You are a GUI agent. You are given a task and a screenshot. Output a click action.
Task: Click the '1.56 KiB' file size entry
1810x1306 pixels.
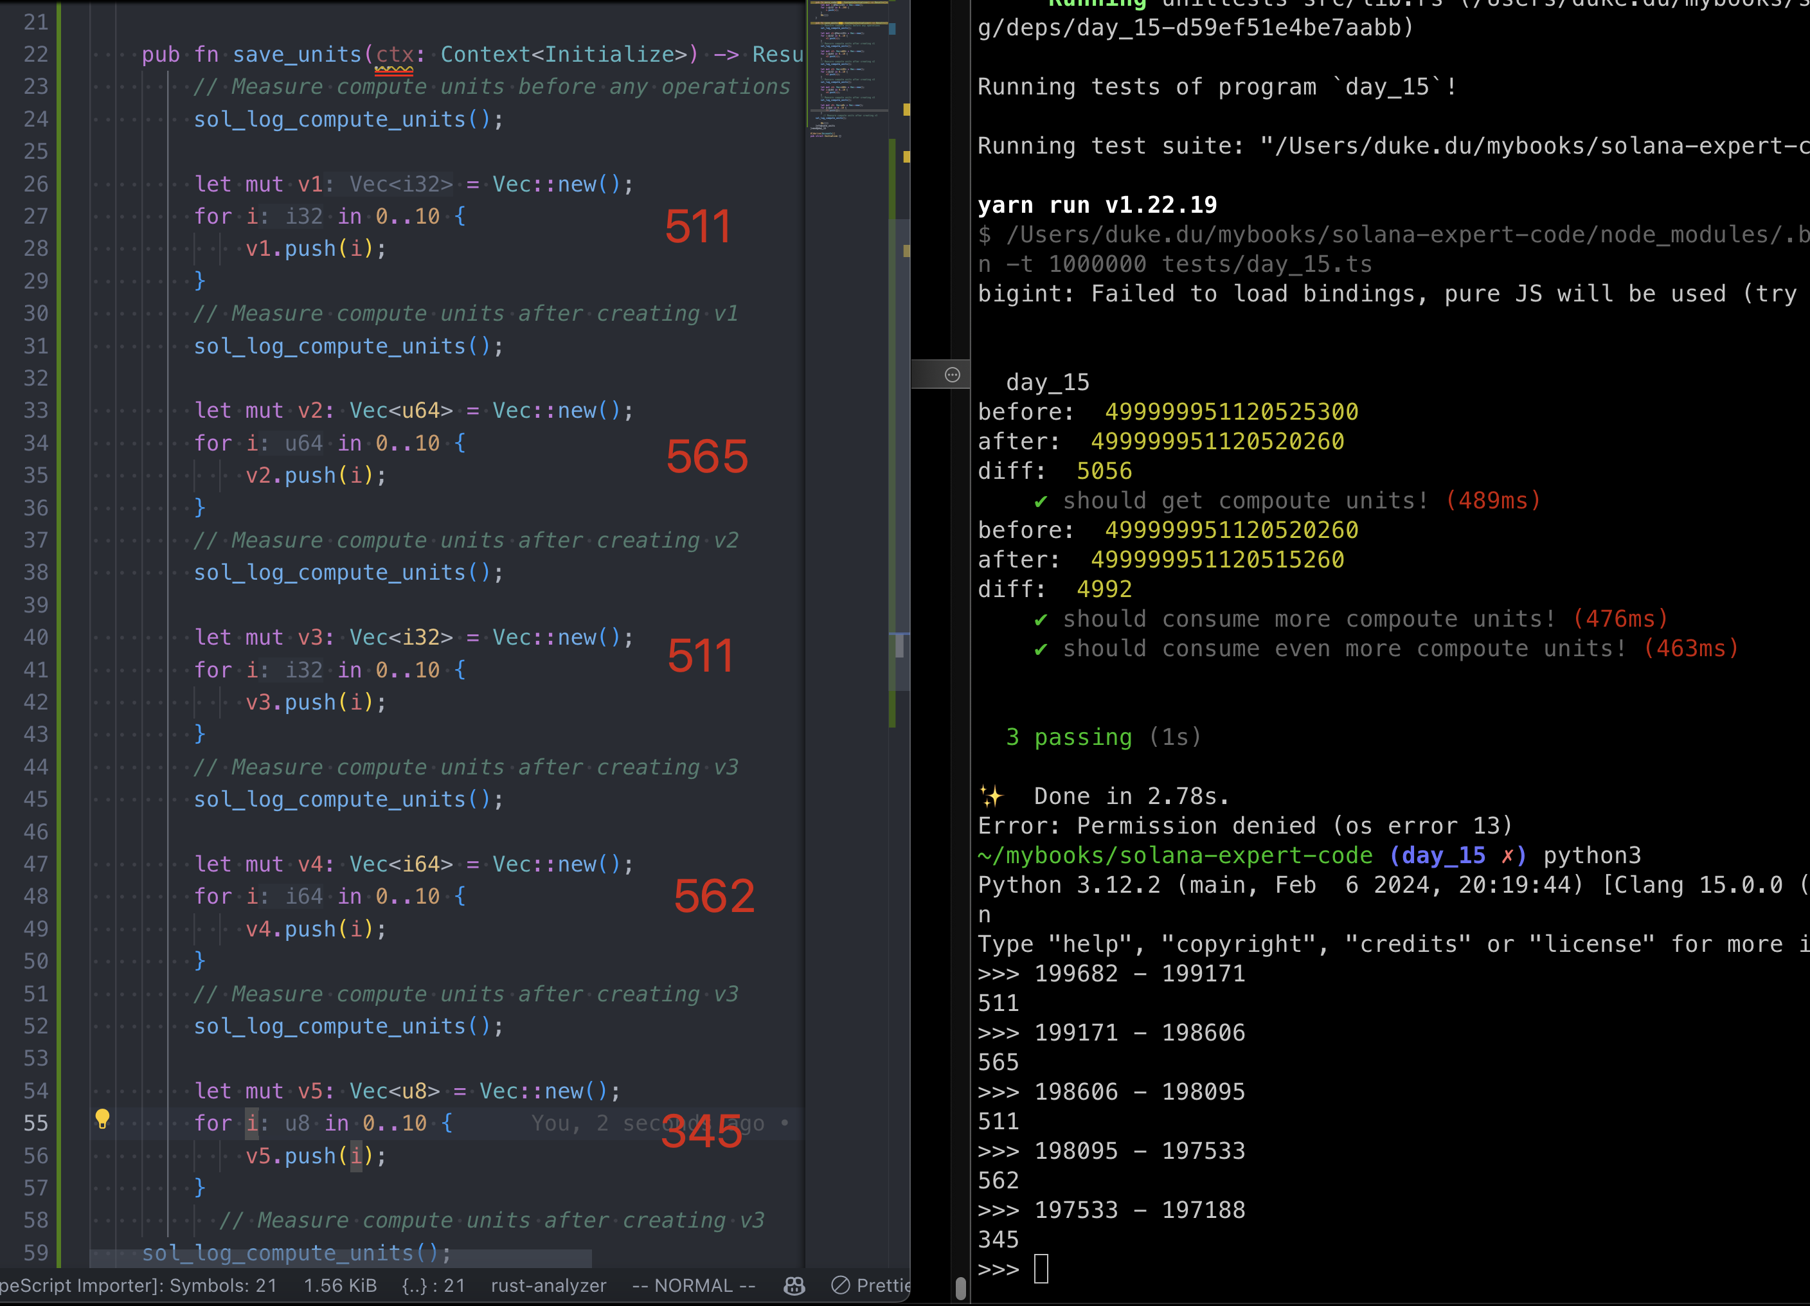tap(341, 1285)
